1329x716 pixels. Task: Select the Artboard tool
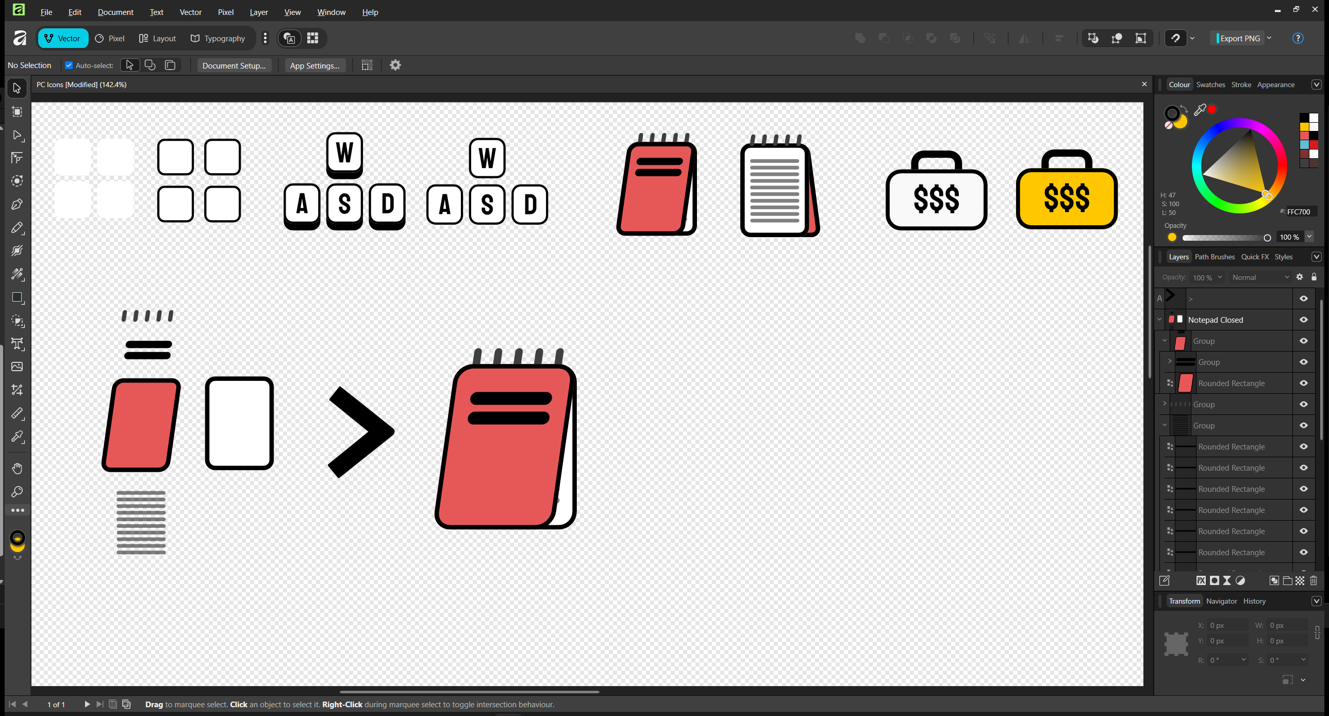tap(17, 112)
